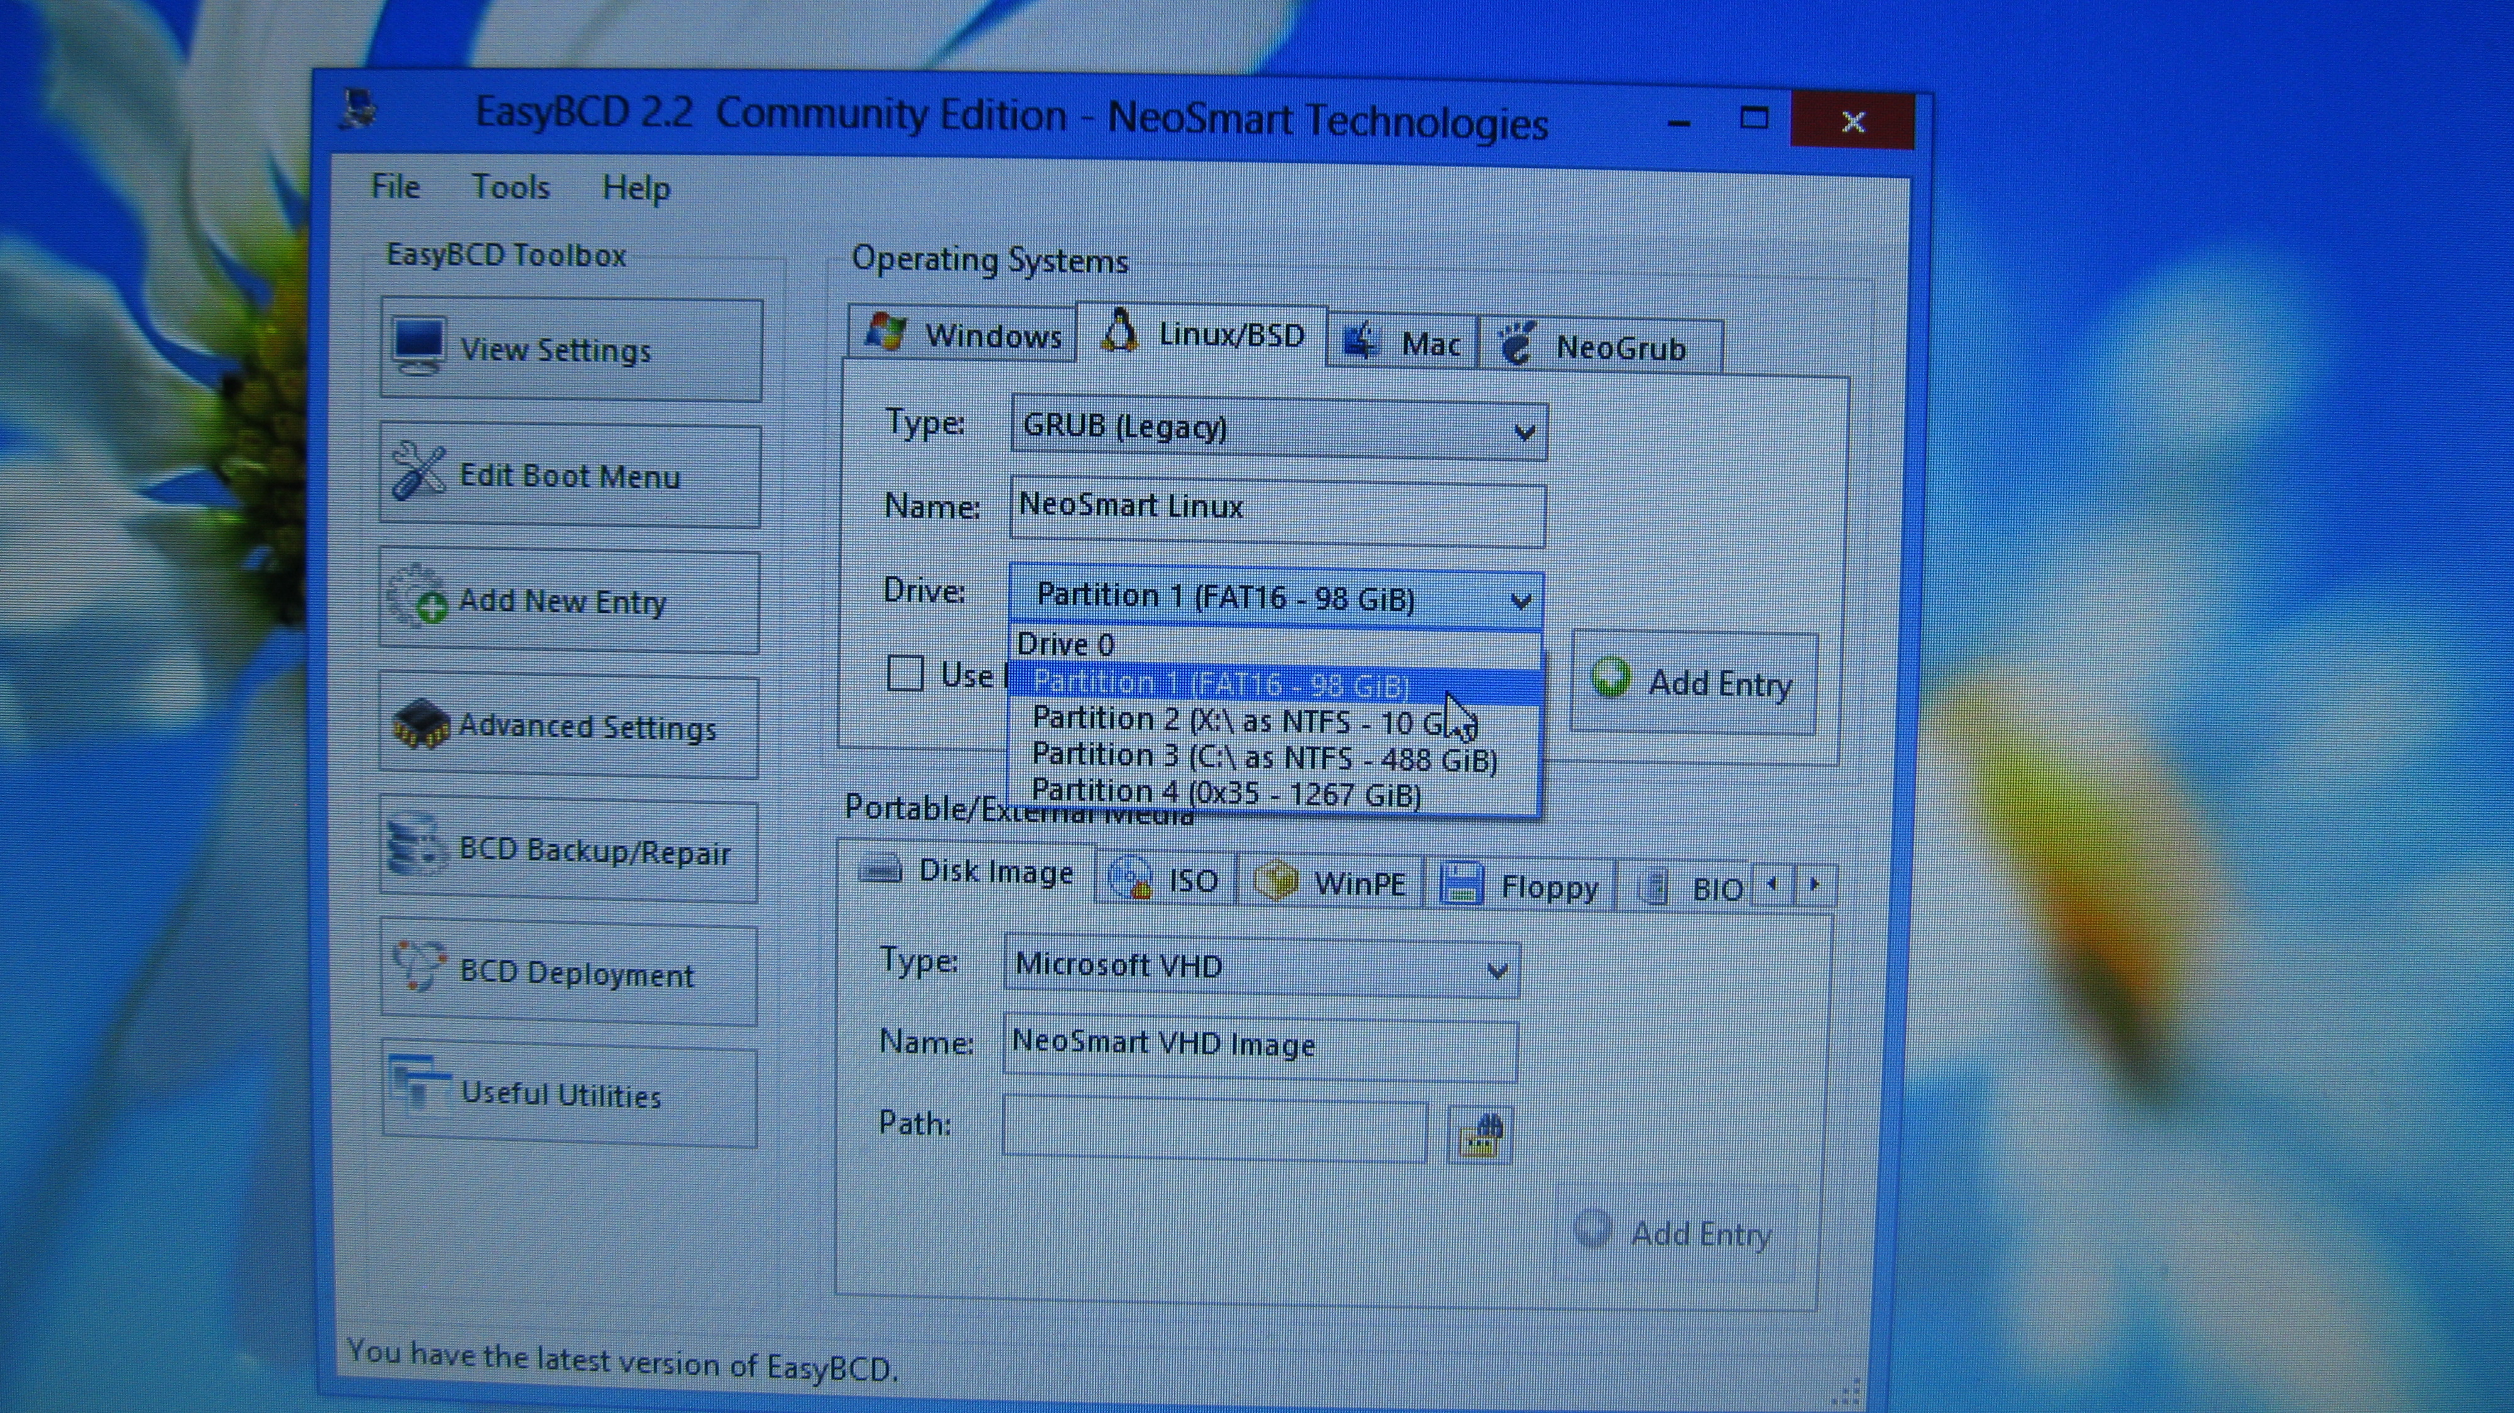Maximize the EasyBCD window
The image size is (2514, 1413).
[x=1754, y=119]
